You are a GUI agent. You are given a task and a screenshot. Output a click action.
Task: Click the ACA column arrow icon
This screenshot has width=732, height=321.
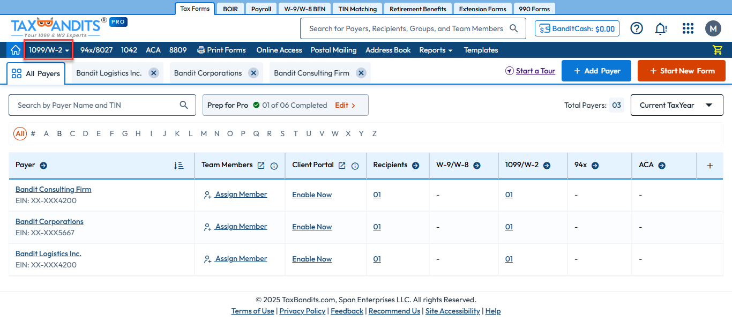tap(662, 166)
